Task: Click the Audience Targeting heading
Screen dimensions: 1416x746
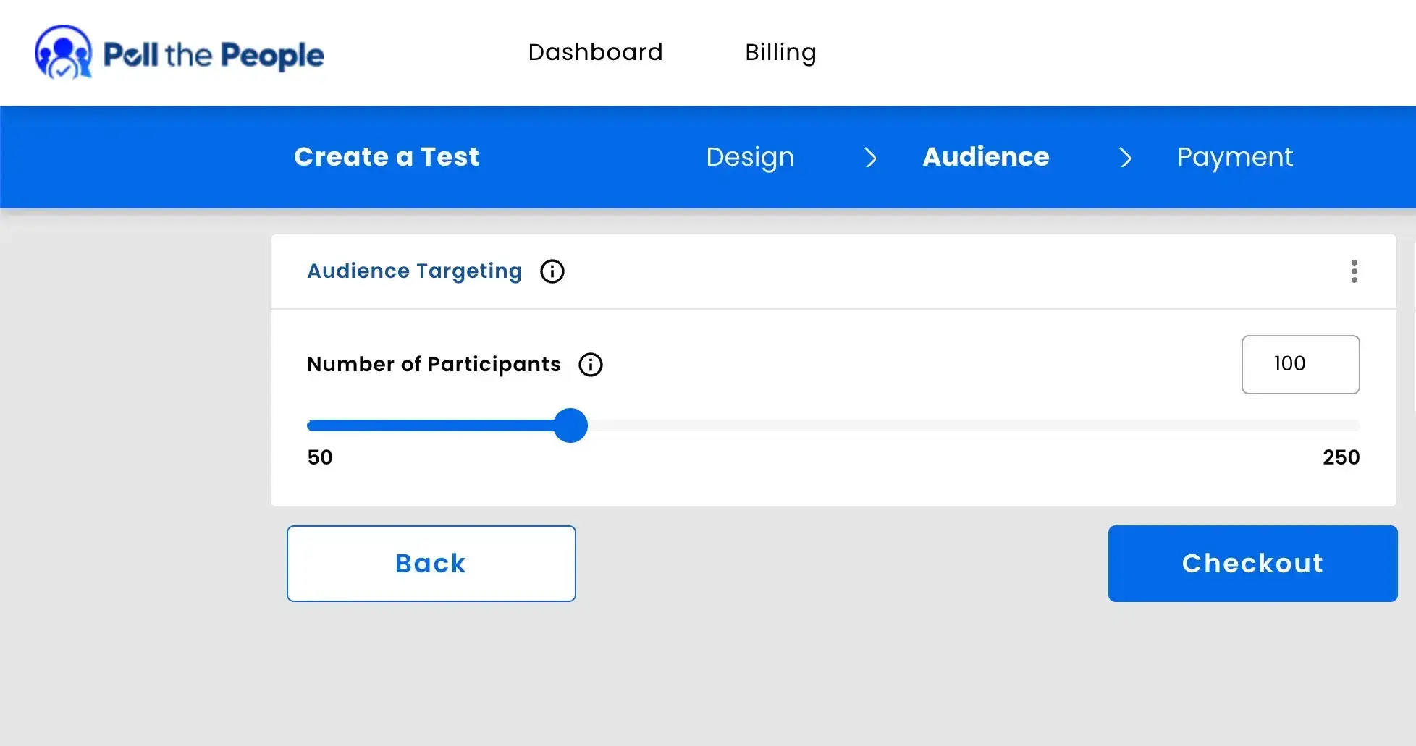Action: [x=414, y=271]
